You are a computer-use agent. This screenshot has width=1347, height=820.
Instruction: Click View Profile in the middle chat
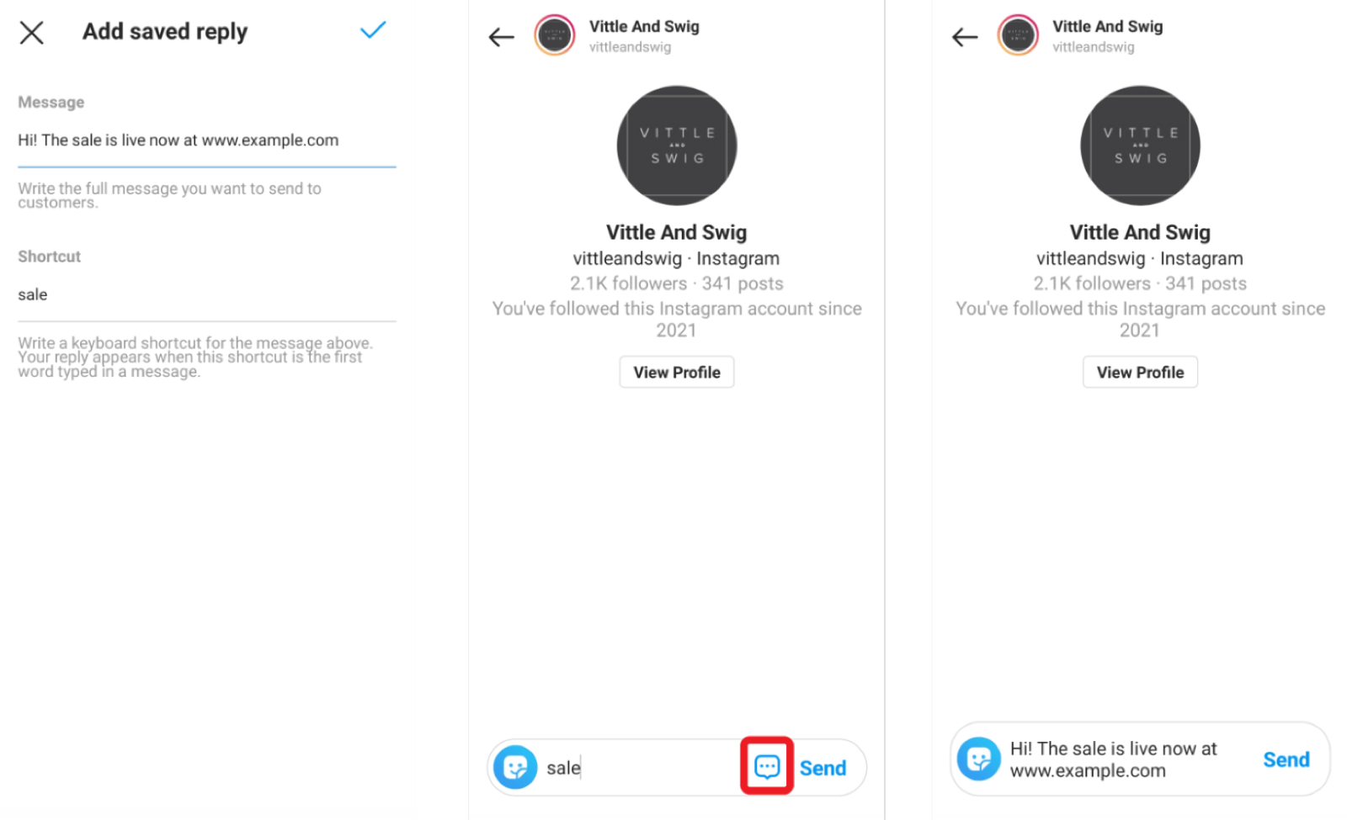tap(677, 372)
